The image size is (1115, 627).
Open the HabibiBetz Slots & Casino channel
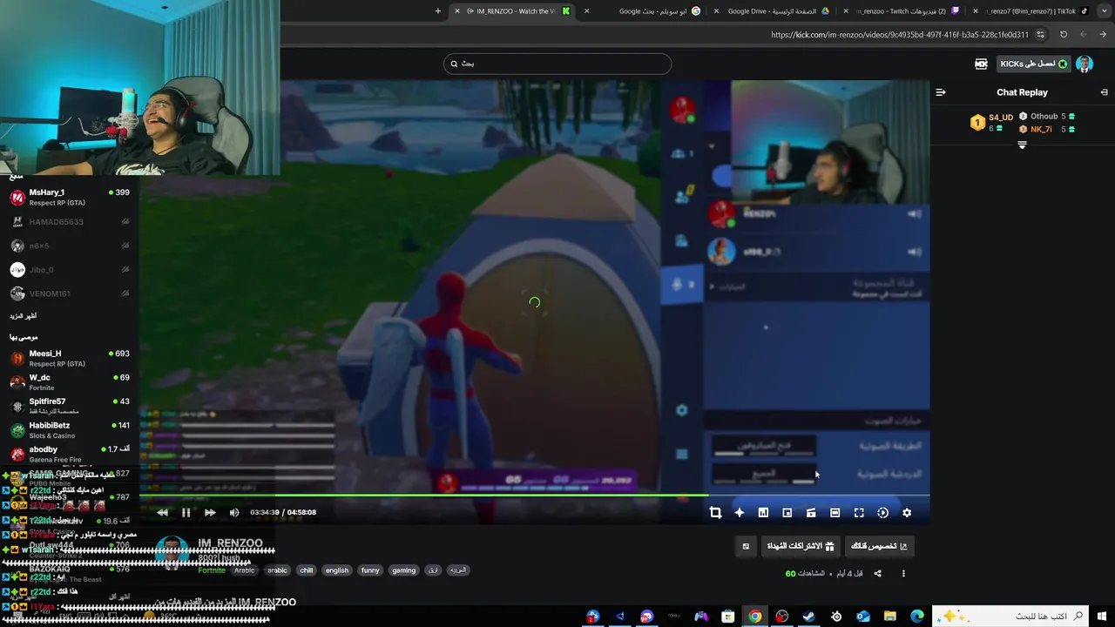coord(70,430)
